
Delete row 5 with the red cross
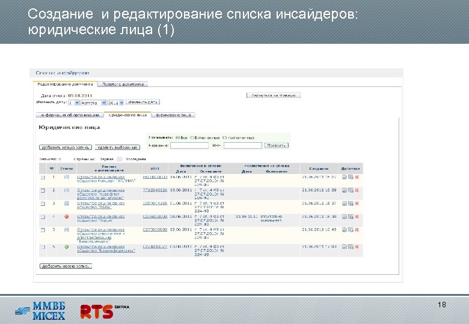pos(357,230)
